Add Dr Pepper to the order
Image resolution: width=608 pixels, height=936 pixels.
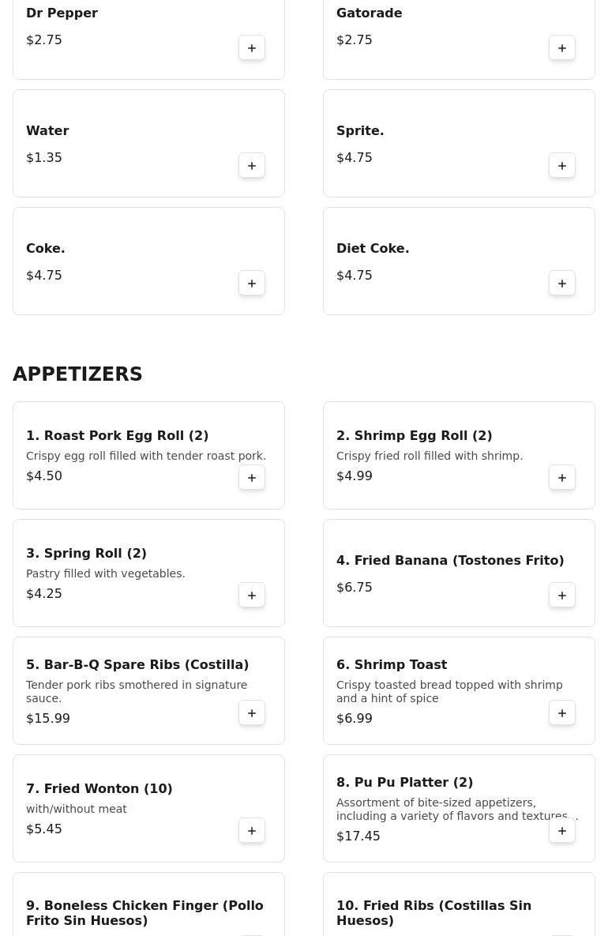point(252,48)
